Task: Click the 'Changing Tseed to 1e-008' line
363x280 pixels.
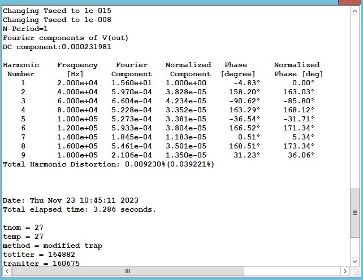Action: click(x=57, y=20)
